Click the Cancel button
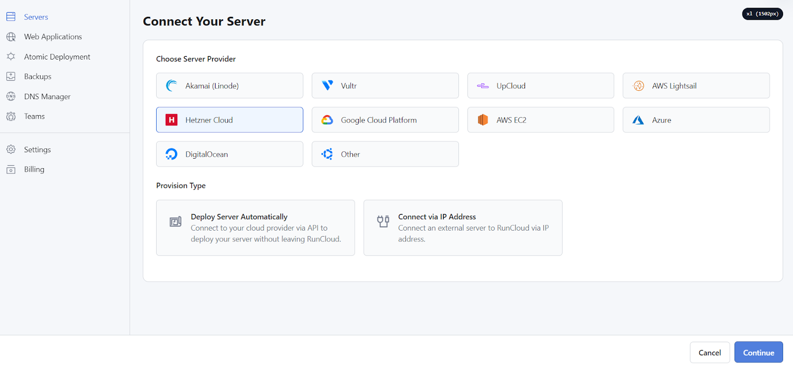This screenshot has height=367, width=793. click(710, 353)
